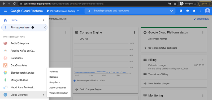The height and width of the screenshot is (100, 212).
Task: Bookmark page with the star icon
Action: (x=175, y=4)
